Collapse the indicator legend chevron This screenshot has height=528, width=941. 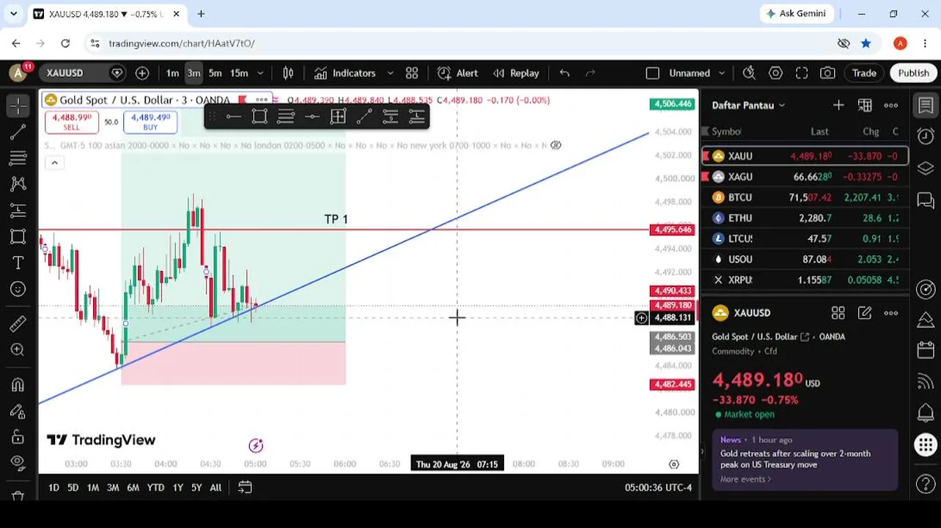54,163
